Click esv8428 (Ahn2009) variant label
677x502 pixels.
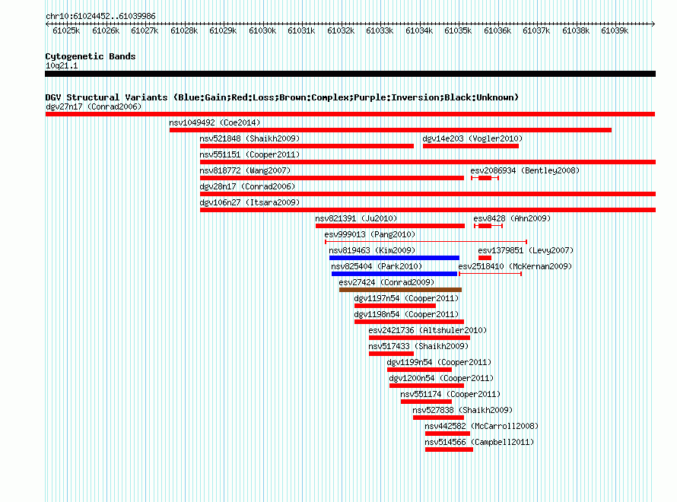(x=512, y=218)
